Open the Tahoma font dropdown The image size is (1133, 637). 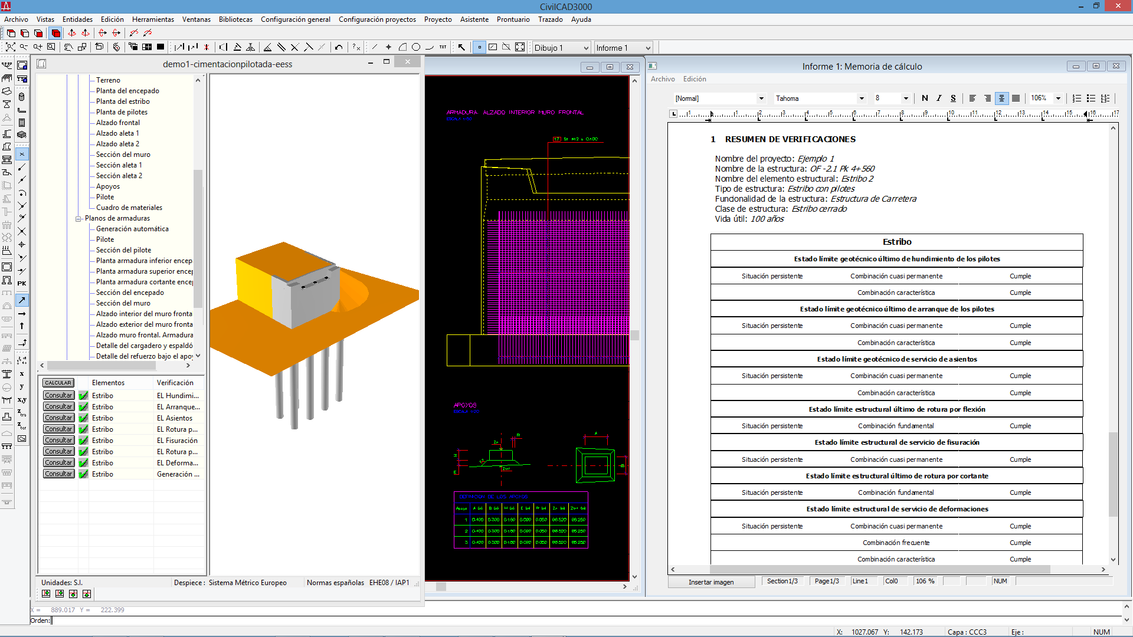click(862, 98)
